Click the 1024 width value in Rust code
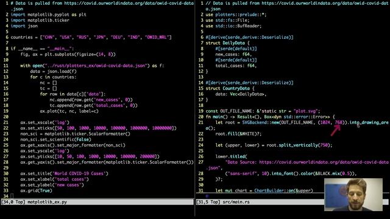The height and width of the screenshot is (219, 390). [325, 123]
